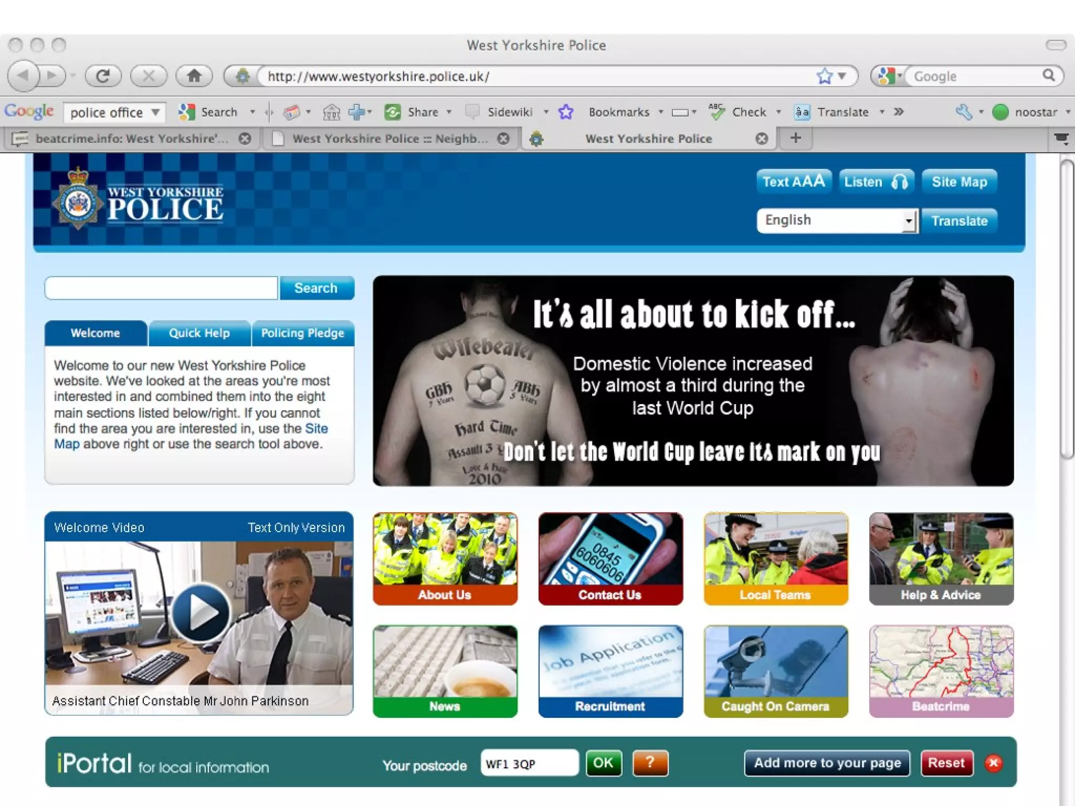This screenshot has width=1075, height=806.
Task: Click the green OK postcode button
Action: tap(603, 762)
